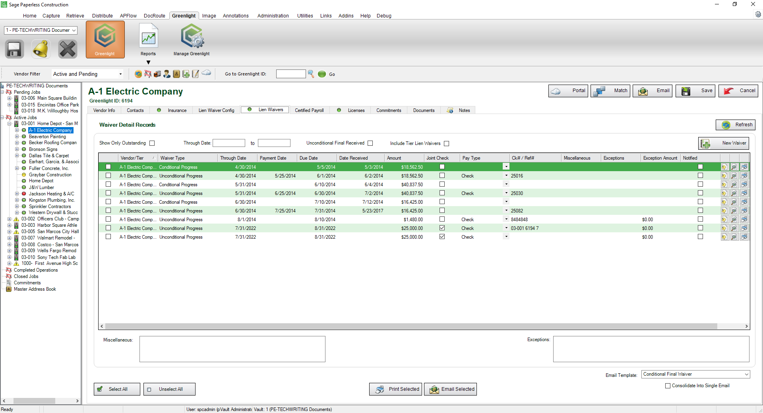The width and height of the screenshot is (763, 413).
Task: Click the delivery truck toolbar icon
Action: point(157,74)
